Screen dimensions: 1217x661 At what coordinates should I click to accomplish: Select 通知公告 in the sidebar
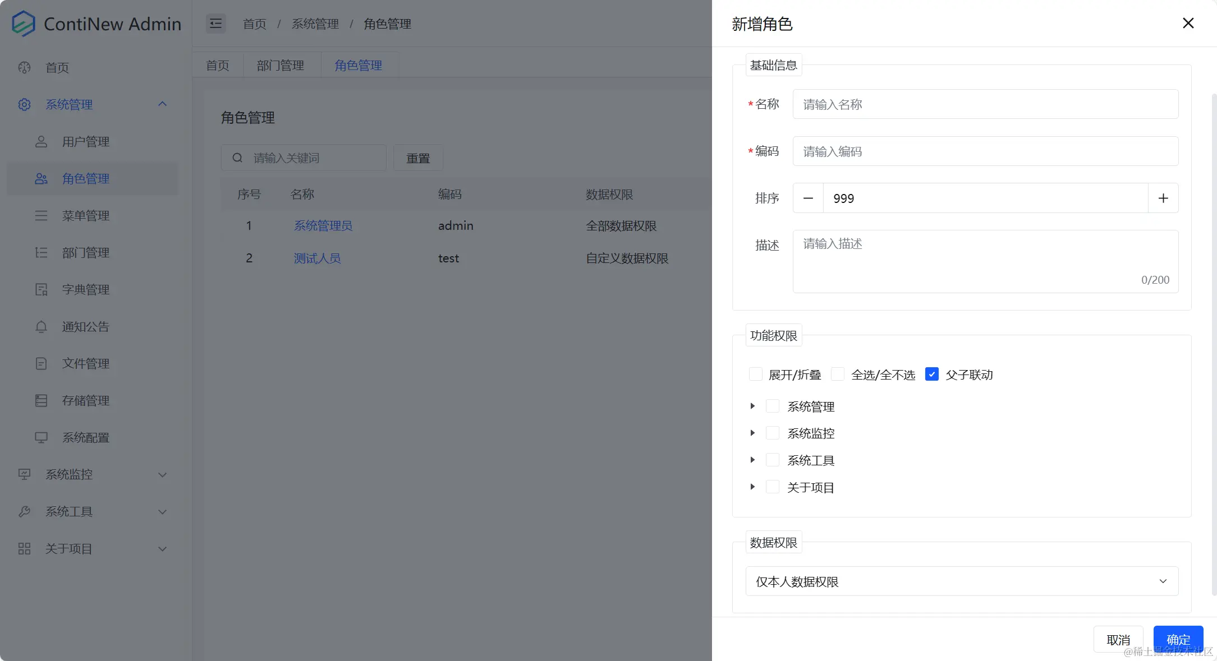[85, 326]
